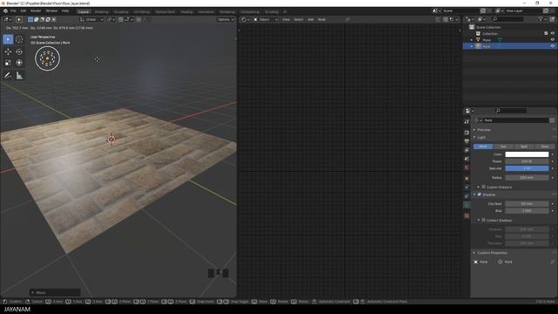Viewport: 558px width, 314px height.
Task: Uncheck the Shadow checkbox
Action: coord(480,195)
